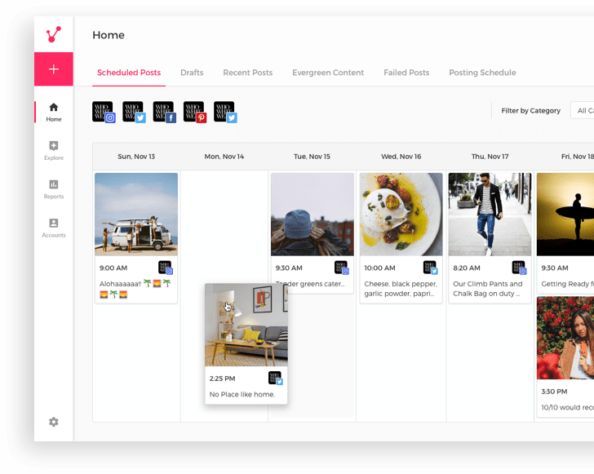The width and height of the screenshot is (594, 474).
Task: Toggle the Instagram account filter avatar
Action: pyautogui.click(x=104, y=112)
